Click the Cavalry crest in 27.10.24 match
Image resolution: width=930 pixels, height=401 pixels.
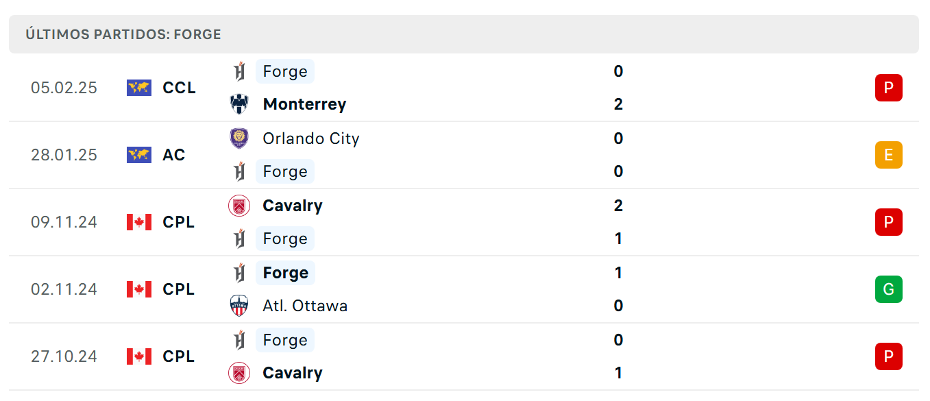click(x=239, y=373)
